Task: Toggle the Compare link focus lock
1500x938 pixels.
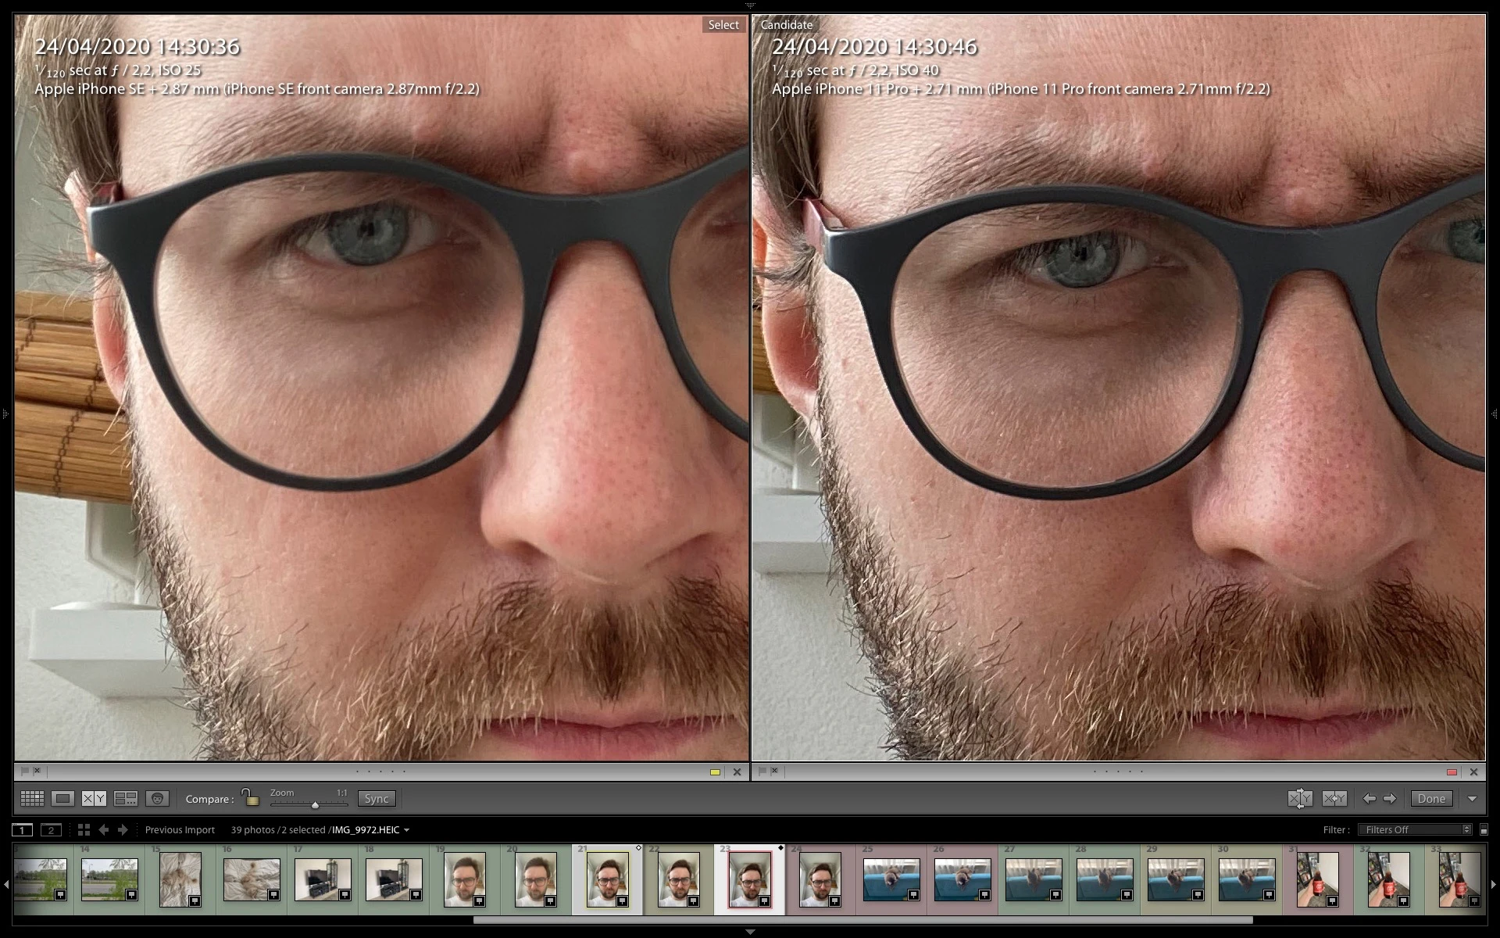Action: point(249,797)
